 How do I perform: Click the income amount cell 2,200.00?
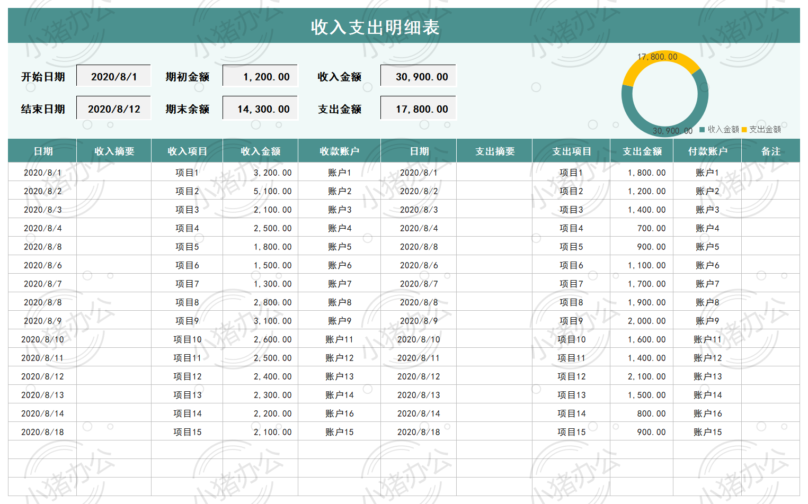pyautogui.click(x=260, y=413)
